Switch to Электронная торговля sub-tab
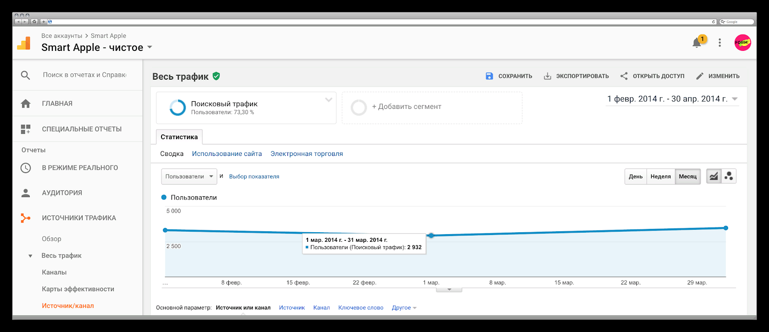Image resolution: width=769 pixels, height=332 pixels. coord(307,154)
